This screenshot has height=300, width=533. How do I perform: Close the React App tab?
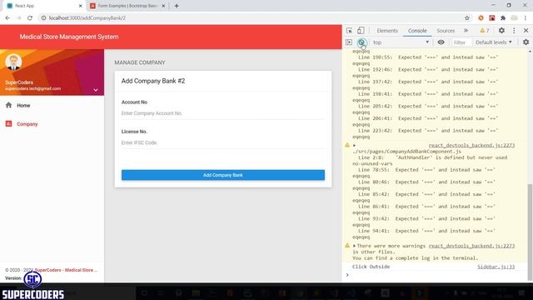click(x=81, y=6)
